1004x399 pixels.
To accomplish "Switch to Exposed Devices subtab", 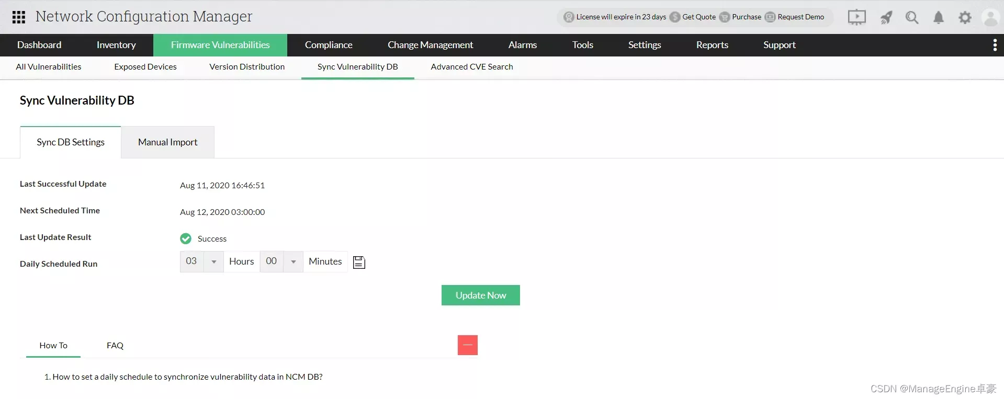I will 145,67.
